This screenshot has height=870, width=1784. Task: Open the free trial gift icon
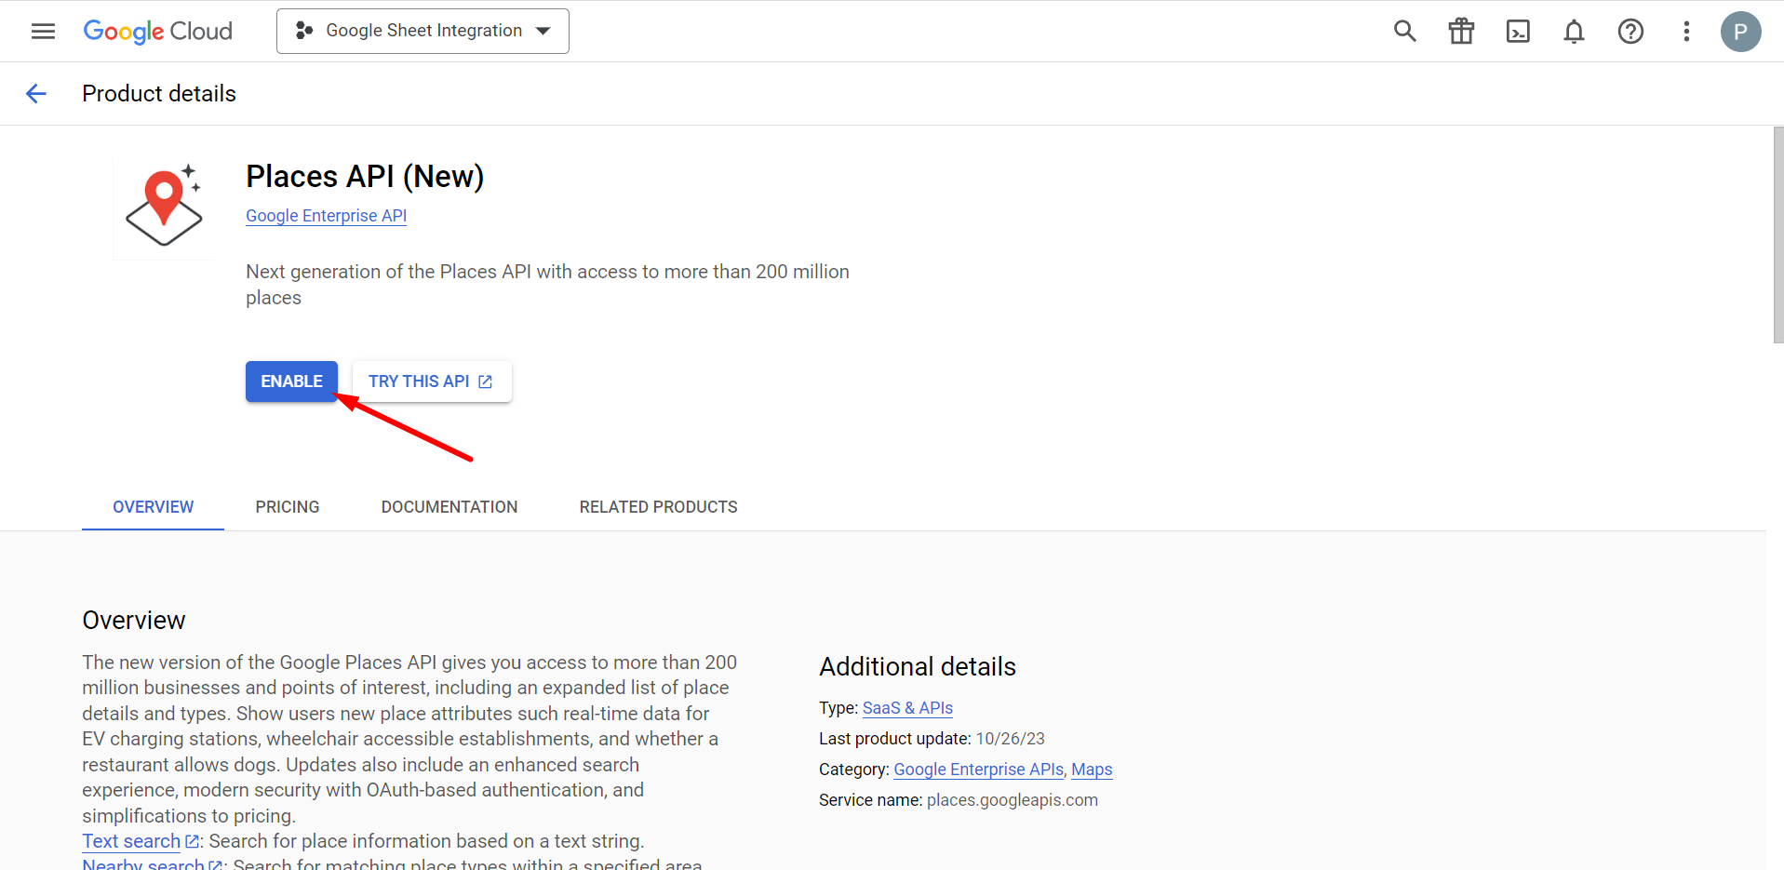[1461, 32]
